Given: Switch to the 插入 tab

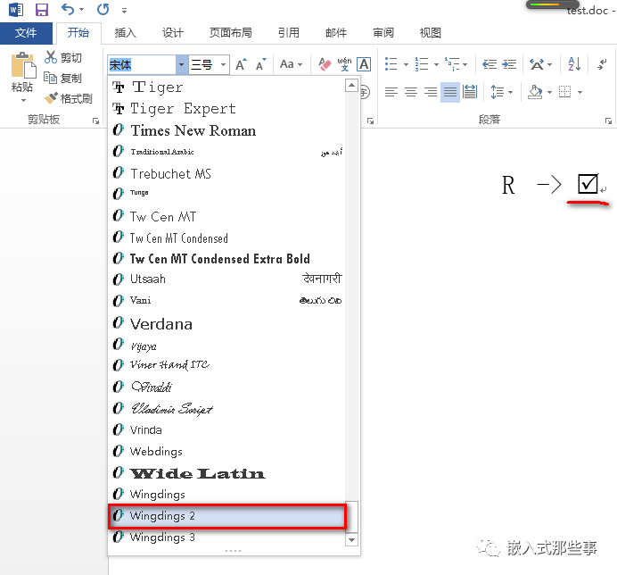Looking at the screenshot, I should pyautogui.click(x=125, y=33).
